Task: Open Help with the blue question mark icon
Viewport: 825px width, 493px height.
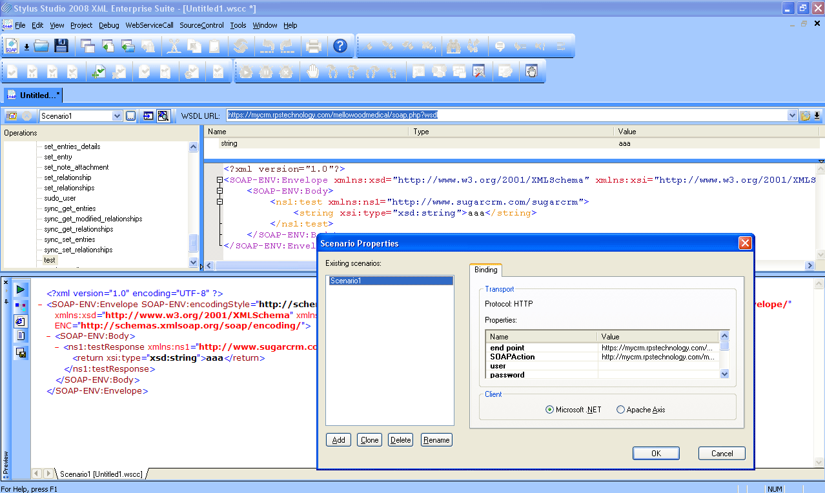Action: (340, 46)
